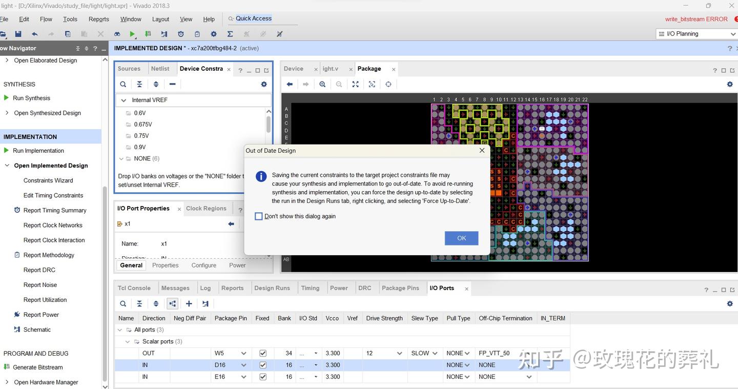Image resolution: width=738 pixels, height=389 pixels.
Task: Open the Reports menu
Action: click(x=98, y=19)
